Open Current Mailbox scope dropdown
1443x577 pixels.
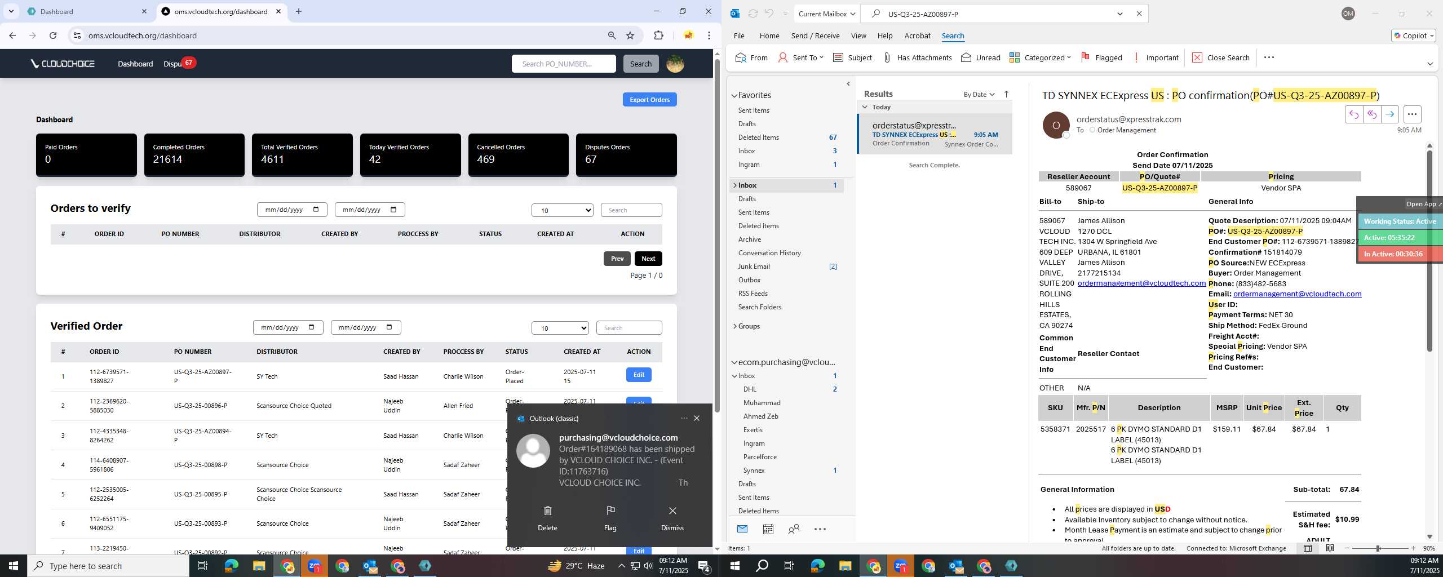(827, 14)
